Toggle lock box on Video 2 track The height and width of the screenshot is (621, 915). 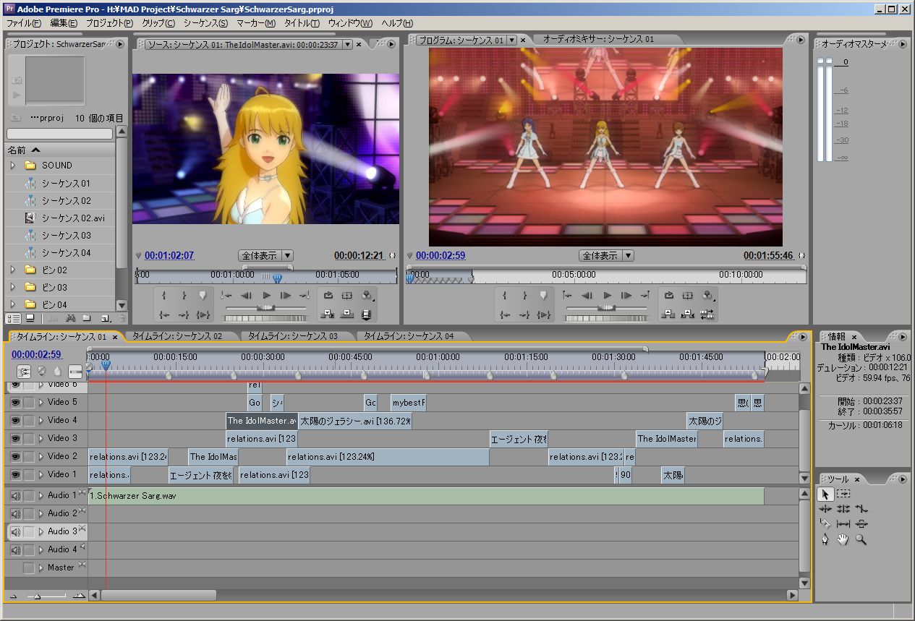(x=29, y=457)
